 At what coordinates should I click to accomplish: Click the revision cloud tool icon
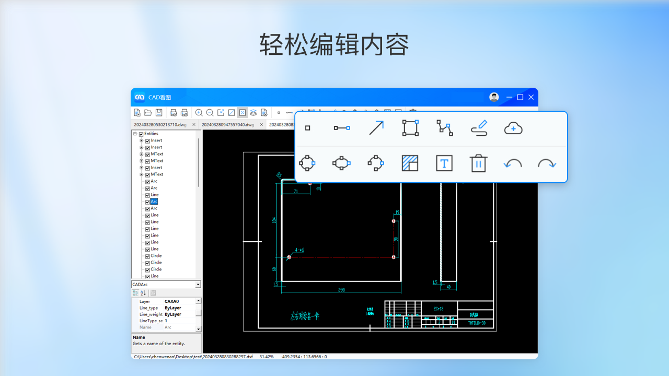(513, 128)
